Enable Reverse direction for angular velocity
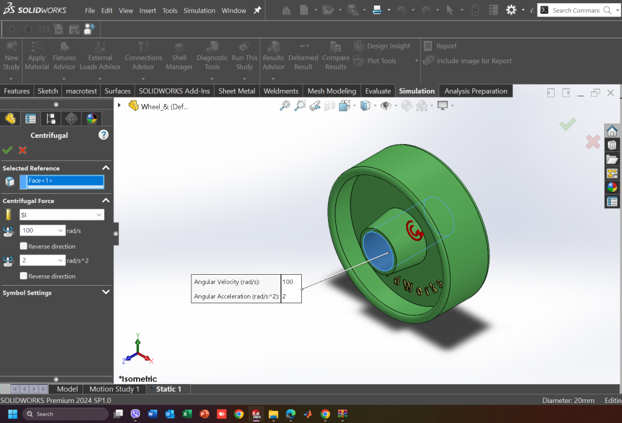The width and height of the screenshot is (622, 423). pos(24,246)
